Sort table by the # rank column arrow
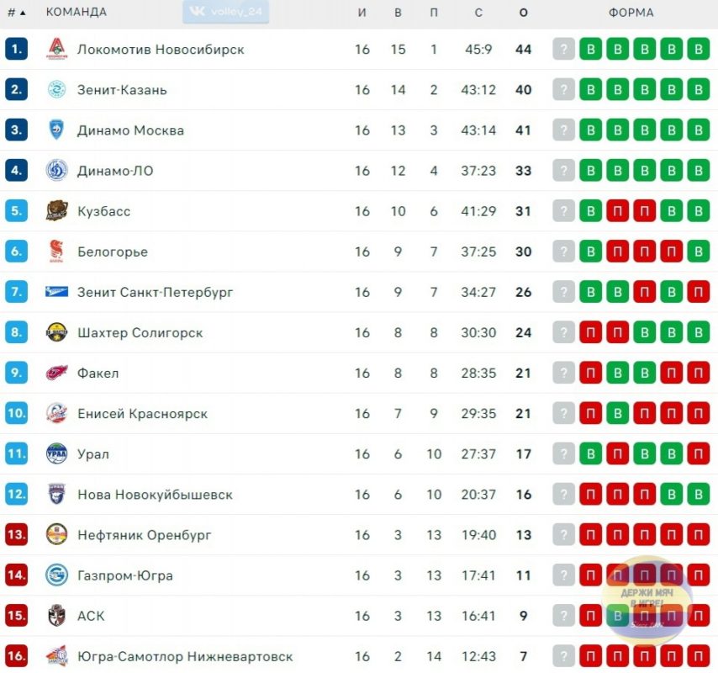Screen dimensions: 718x673 point(17,13)
